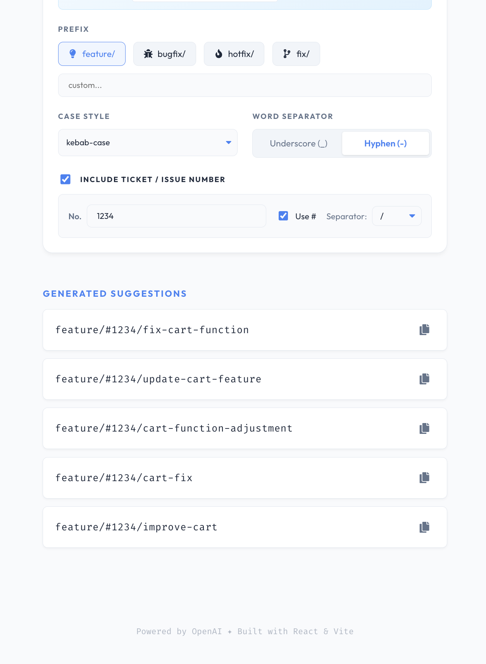The image size is (486, 664).
Task: Copy the update-cart-feature suggestion
Action: (424, 379)
